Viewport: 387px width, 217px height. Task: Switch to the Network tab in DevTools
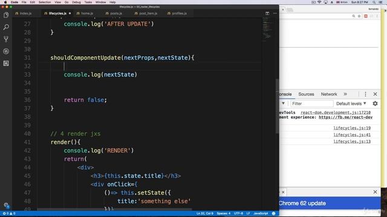coord(329,94)
